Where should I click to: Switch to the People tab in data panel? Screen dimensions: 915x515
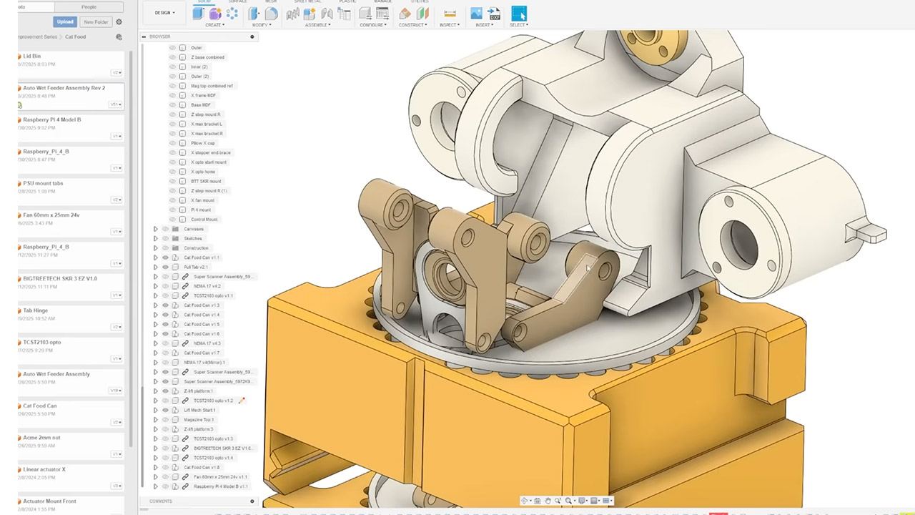(x=89, y=6)
